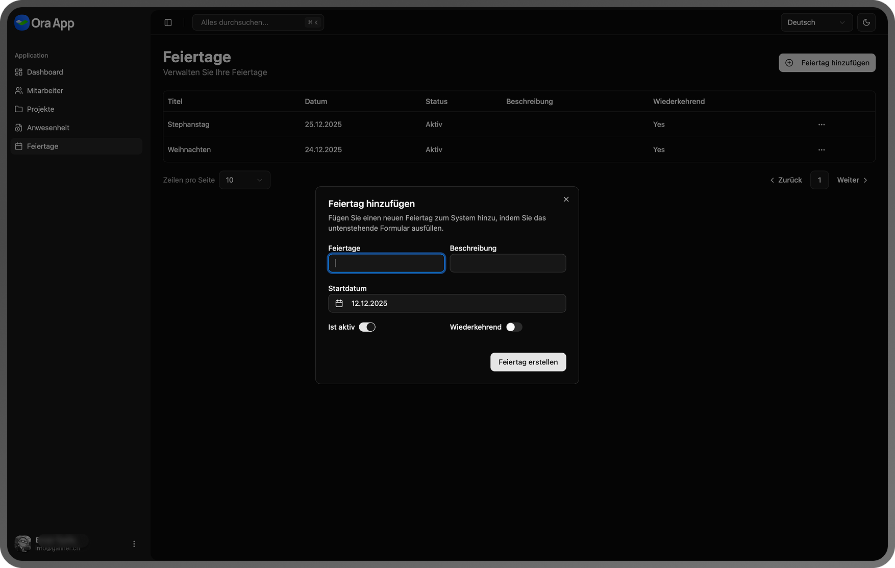Click the Ora App logo

point(22,23)
